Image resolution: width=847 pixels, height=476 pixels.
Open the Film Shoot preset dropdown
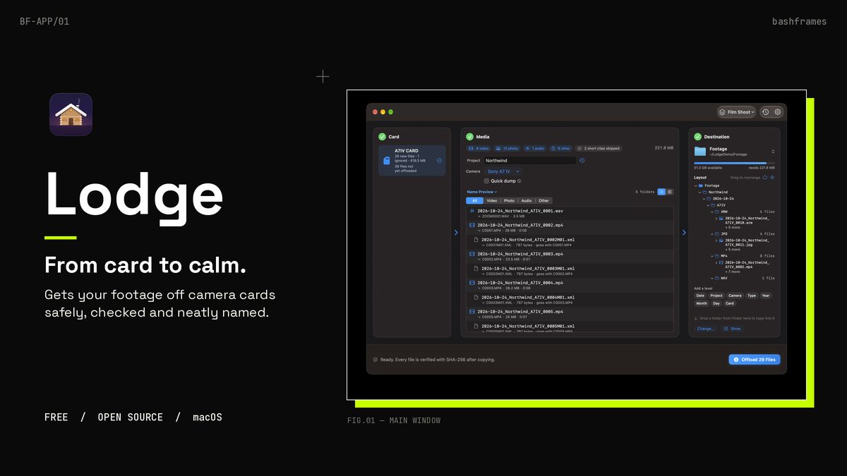(x=736, y=112)
